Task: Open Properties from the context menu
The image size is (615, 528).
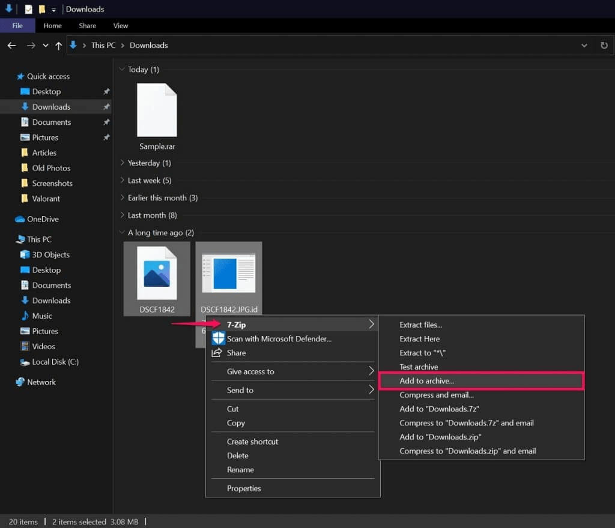Action: [292, 488]
